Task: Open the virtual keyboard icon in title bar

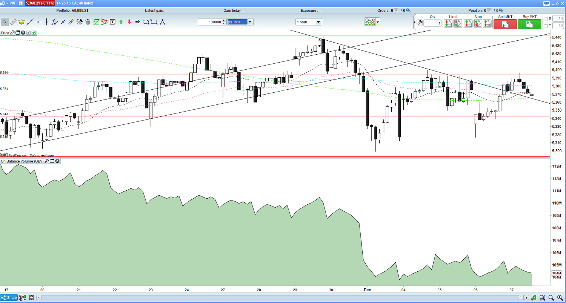Action: coord(547,3)
